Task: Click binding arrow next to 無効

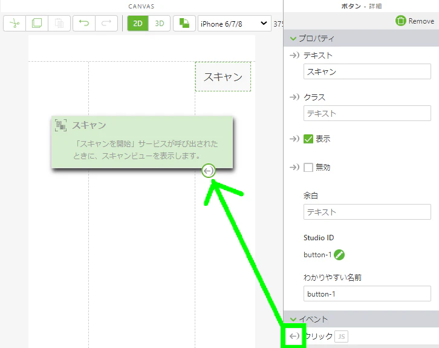Action: pyautogui.click(x=294, y=167)
